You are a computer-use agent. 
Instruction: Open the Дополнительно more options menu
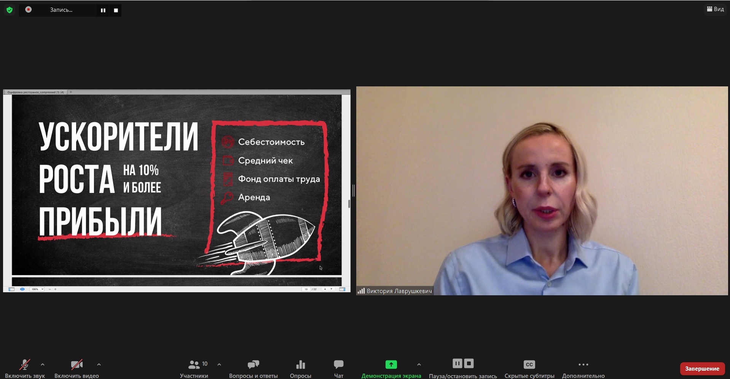click(x=583, y=365)
